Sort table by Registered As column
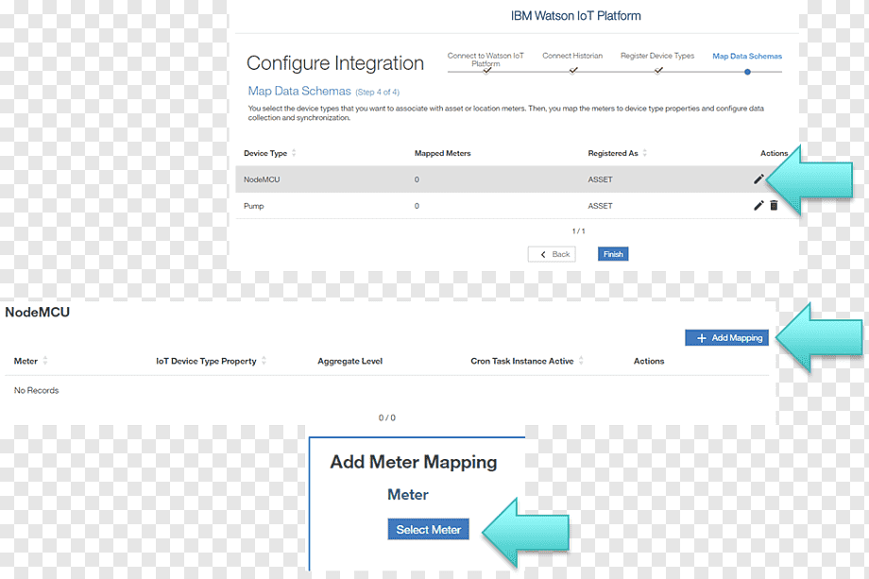 [644, 153]
